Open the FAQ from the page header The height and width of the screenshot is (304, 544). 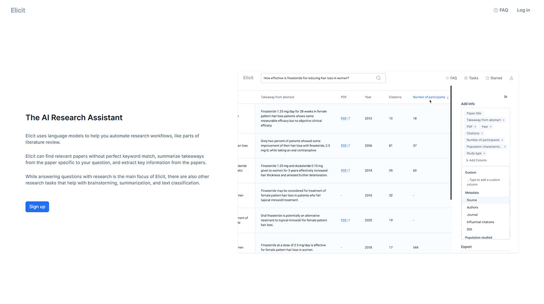[x=500, y=9]
